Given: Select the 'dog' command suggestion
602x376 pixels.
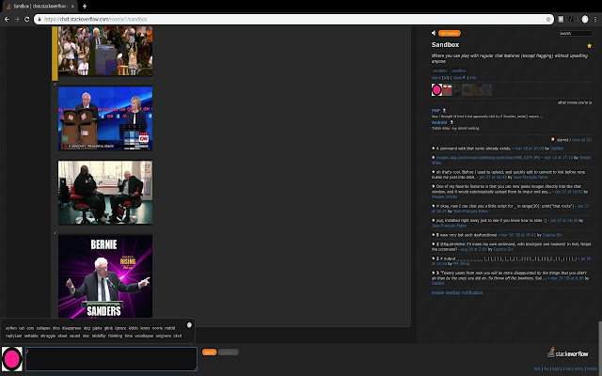Looking at the screenshot, I should tap(87, 328).
